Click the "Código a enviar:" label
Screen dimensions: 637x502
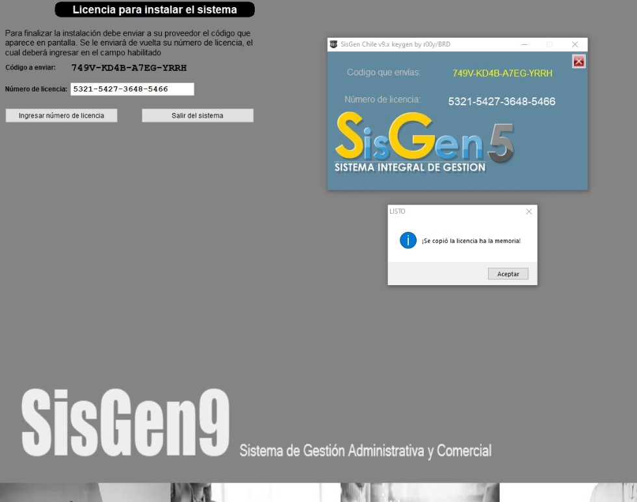pyautogui.click(x=31, y=68)
